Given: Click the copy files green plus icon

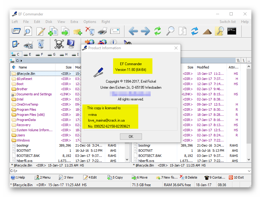Looking at the screenshot, I should click(x=53, y=31).
